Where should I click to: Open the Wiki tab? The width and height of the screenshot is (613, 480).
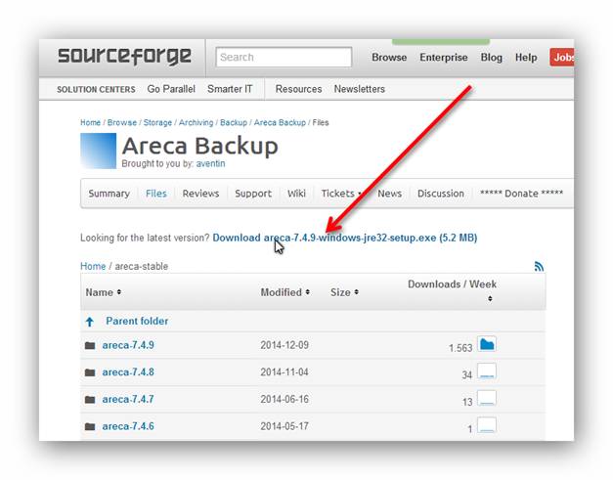point(296,194)
